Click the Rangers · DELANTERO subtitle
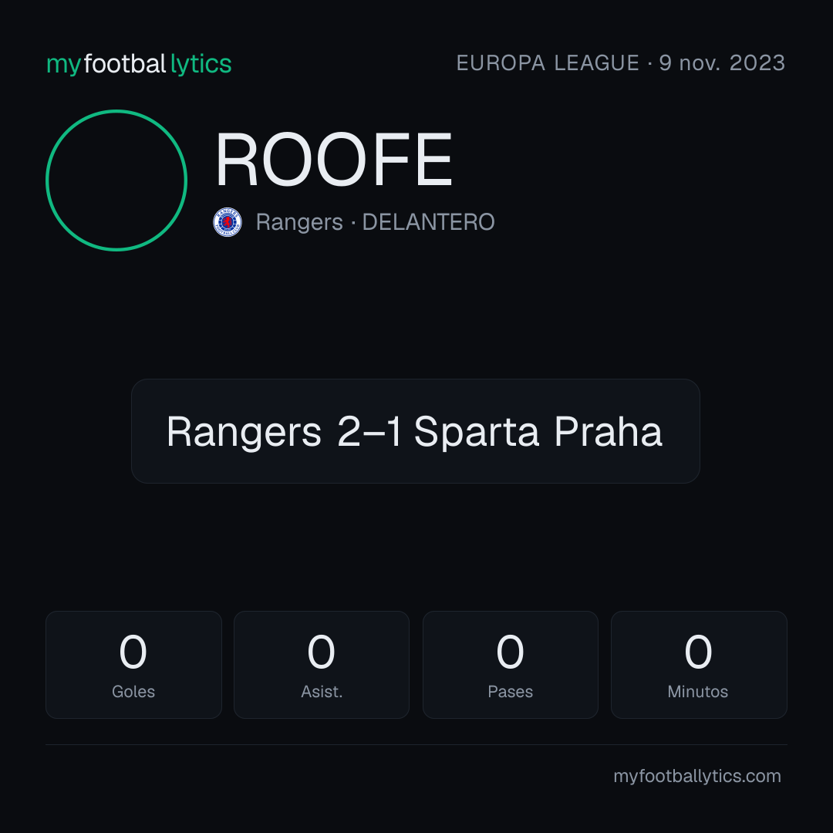Viewport: 833px width, 833px height. 375,222
